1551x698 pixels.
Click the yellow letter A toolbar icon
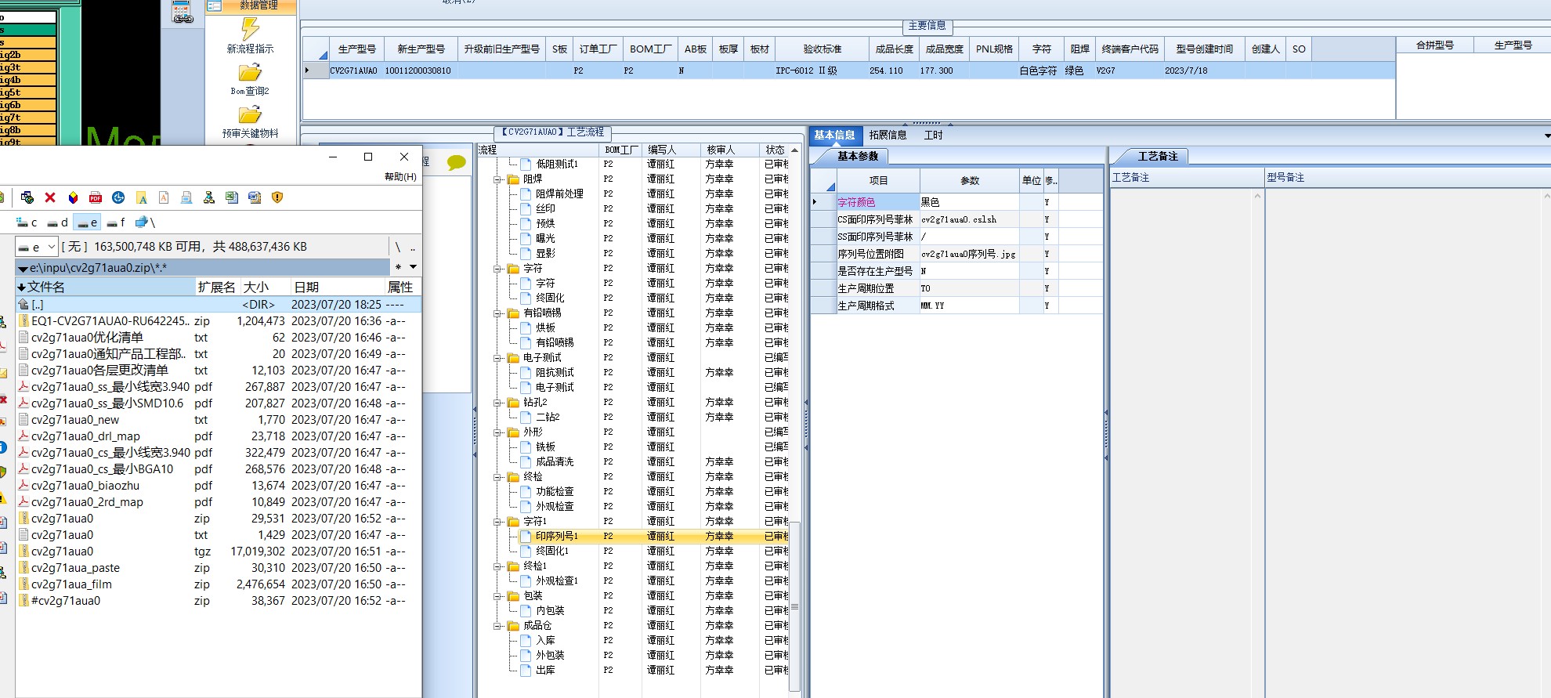[x=141, y=197]
